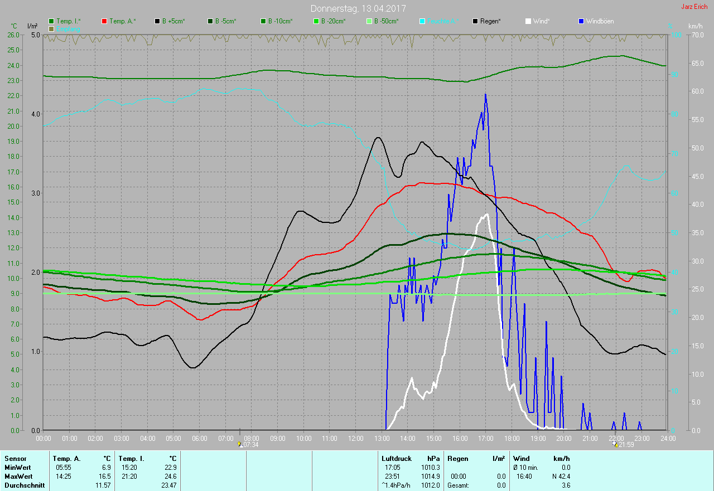This screenshot has width=714, height=491.
Task: Select the cyan humidity legend swatch
Action: point(422,21)
